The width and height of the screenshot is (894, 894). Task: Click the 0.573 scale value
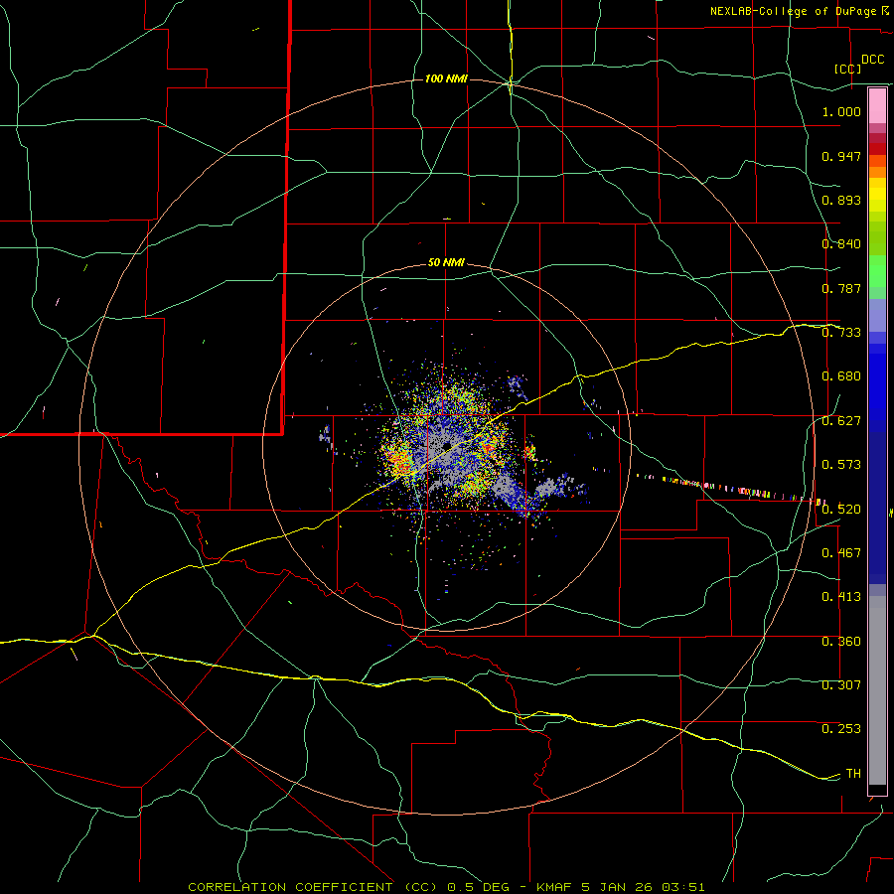pyautogui.click(x=841, y=465)
